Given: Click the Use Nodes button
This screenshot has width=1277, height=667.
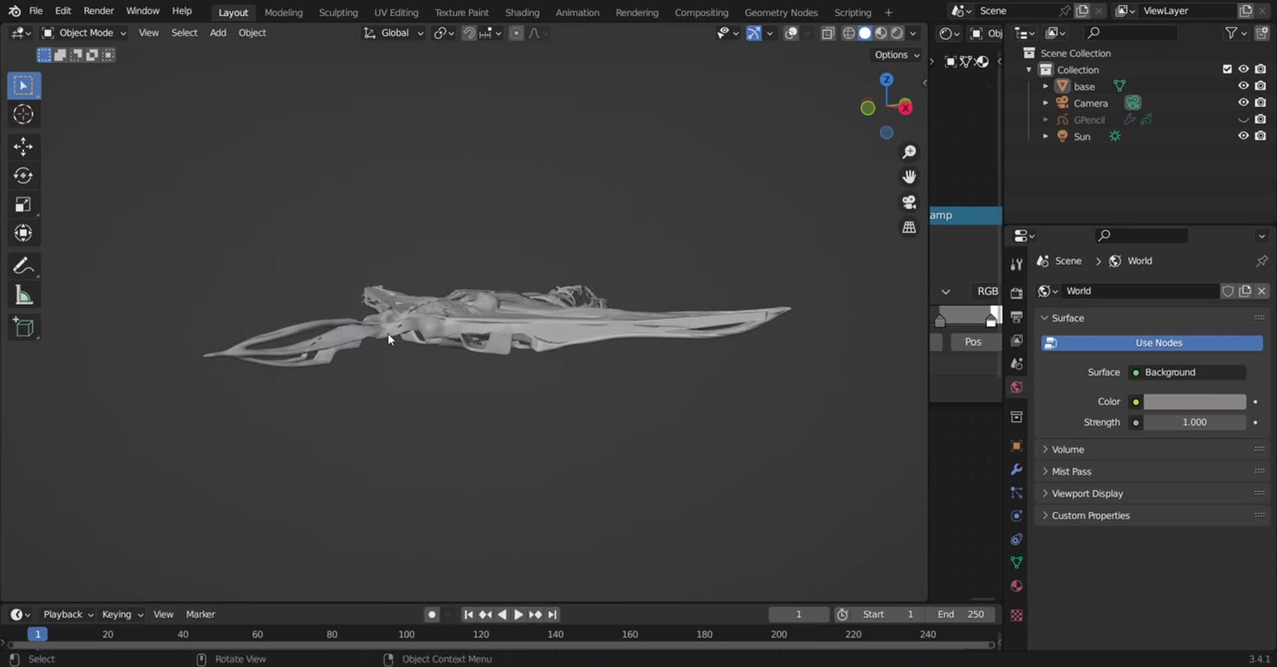Looking at the screenshot, I should tap(1156, 343).
